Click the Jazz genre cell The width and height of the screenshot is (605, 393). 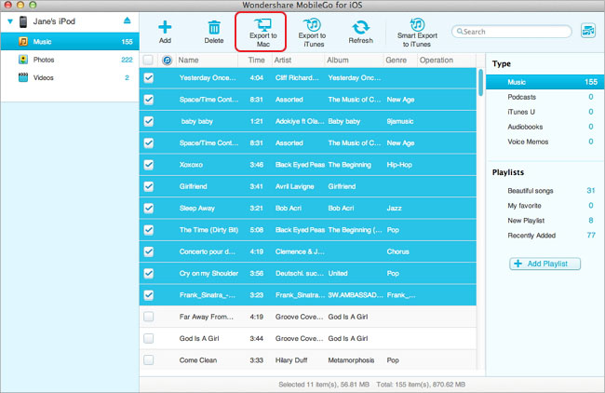(394, 208)
